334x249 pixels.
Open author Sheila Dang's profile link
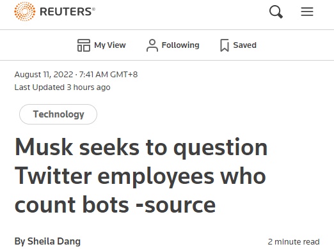click(54, 241)
